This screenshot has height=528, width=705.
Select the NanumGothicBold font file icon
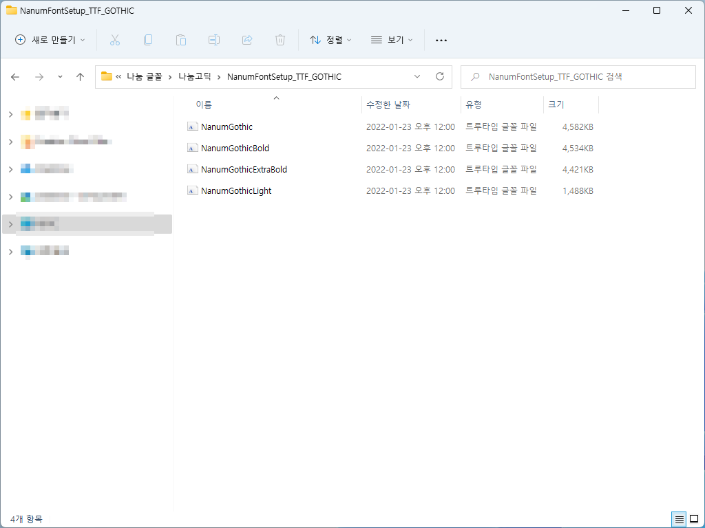pos(193,148)
